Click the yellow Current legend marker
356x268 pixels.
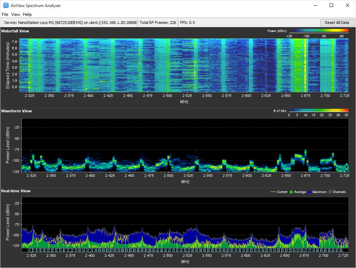[272, 192]
